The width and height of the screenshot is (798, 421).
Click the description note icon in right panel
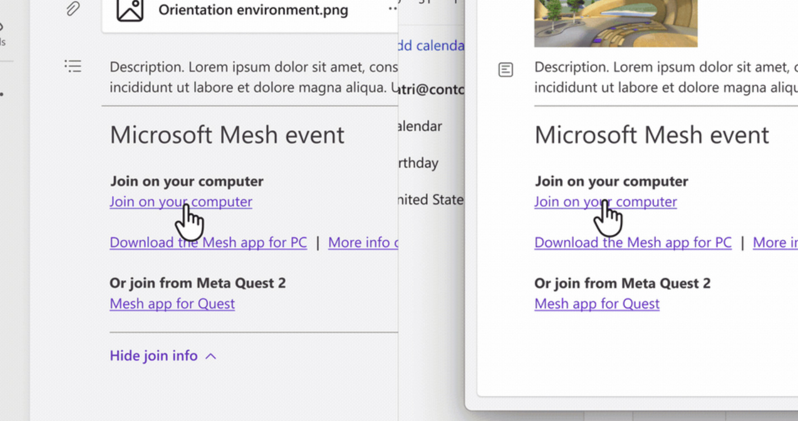(506, 70)
